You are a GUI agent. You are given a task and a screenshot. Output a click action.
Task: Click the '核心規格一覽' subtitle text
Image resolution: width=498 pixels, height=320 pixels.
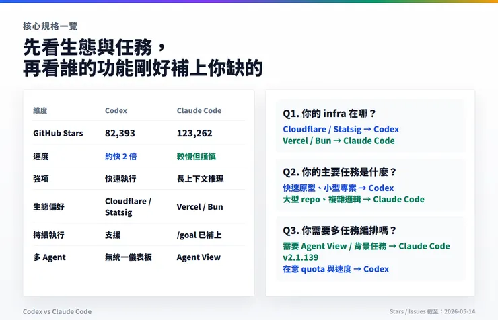click(x=50, y=26)
